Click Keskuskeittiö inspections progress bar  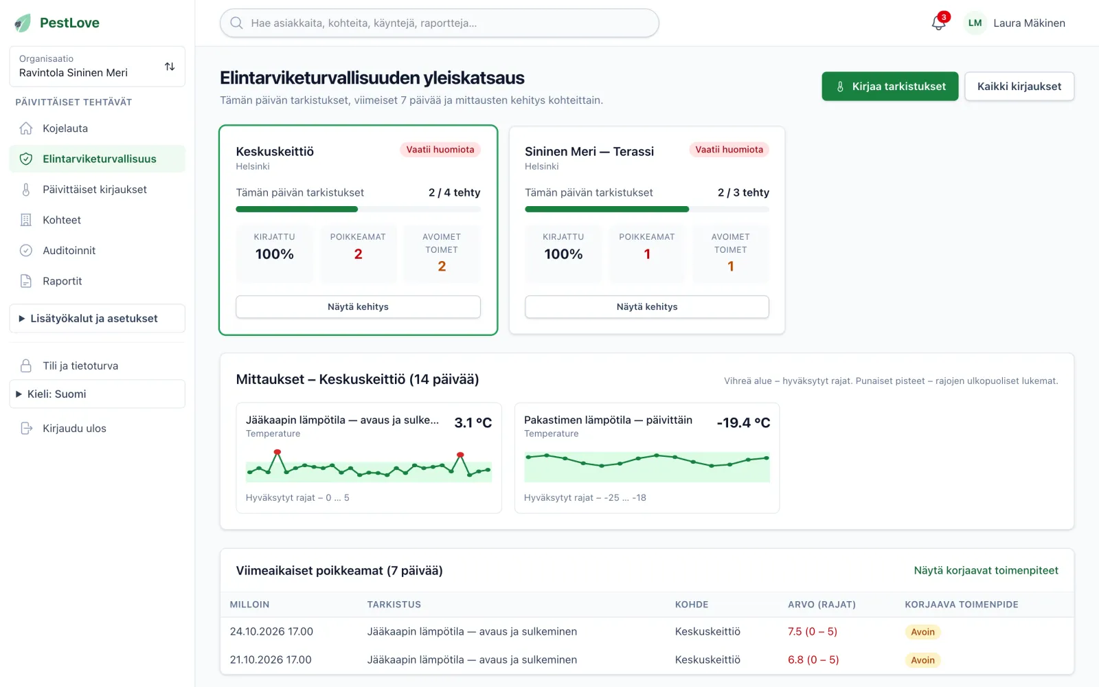coord(358,209)
